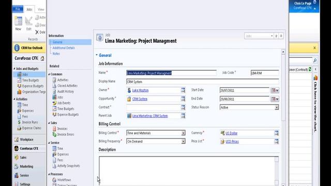
Task: Open lookup for the Parent Job field
Action: pos(183,116)
